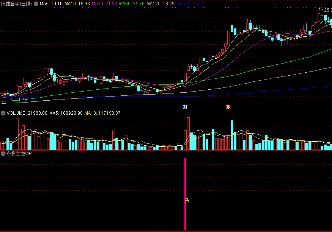Click the MA120: 18.29 label

[x=160, y=4]
